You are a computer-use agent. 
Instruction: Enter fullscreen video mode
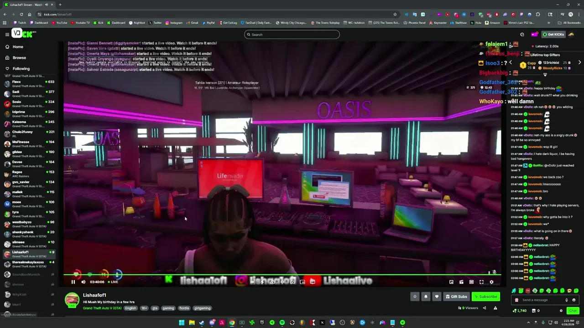481,282
